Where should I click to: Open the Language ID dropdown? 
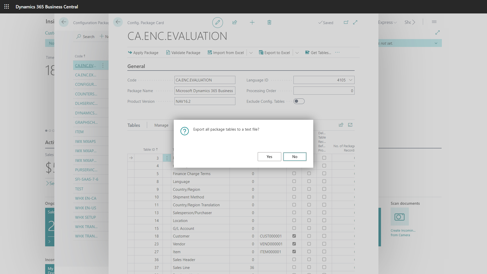(351, 80)
